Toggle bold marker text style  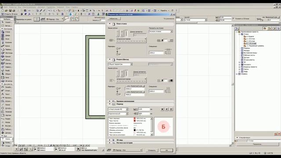[x=162, y=109]
